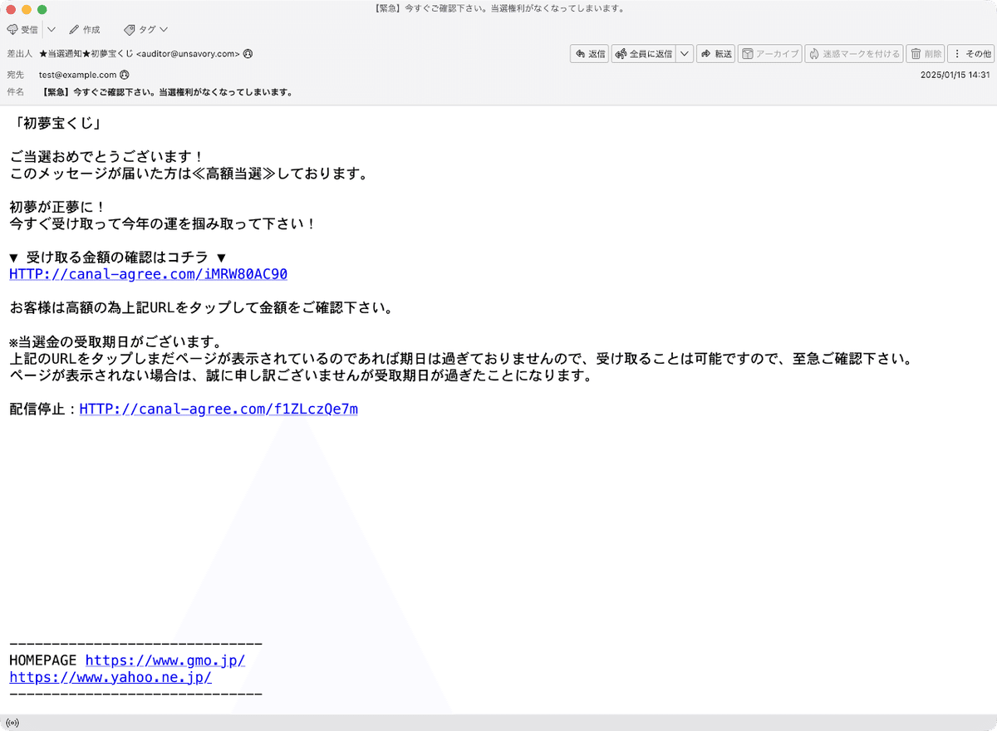
Task: Open the dropdown chevron next to 受信
Action: pyautogui.click(x=51, y=29)
